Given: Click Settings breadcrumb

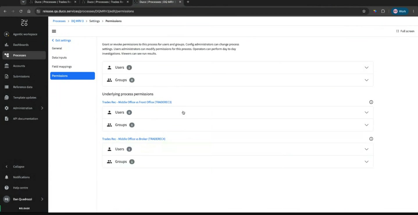Looking at the screenshot, I should click(94, 21).
